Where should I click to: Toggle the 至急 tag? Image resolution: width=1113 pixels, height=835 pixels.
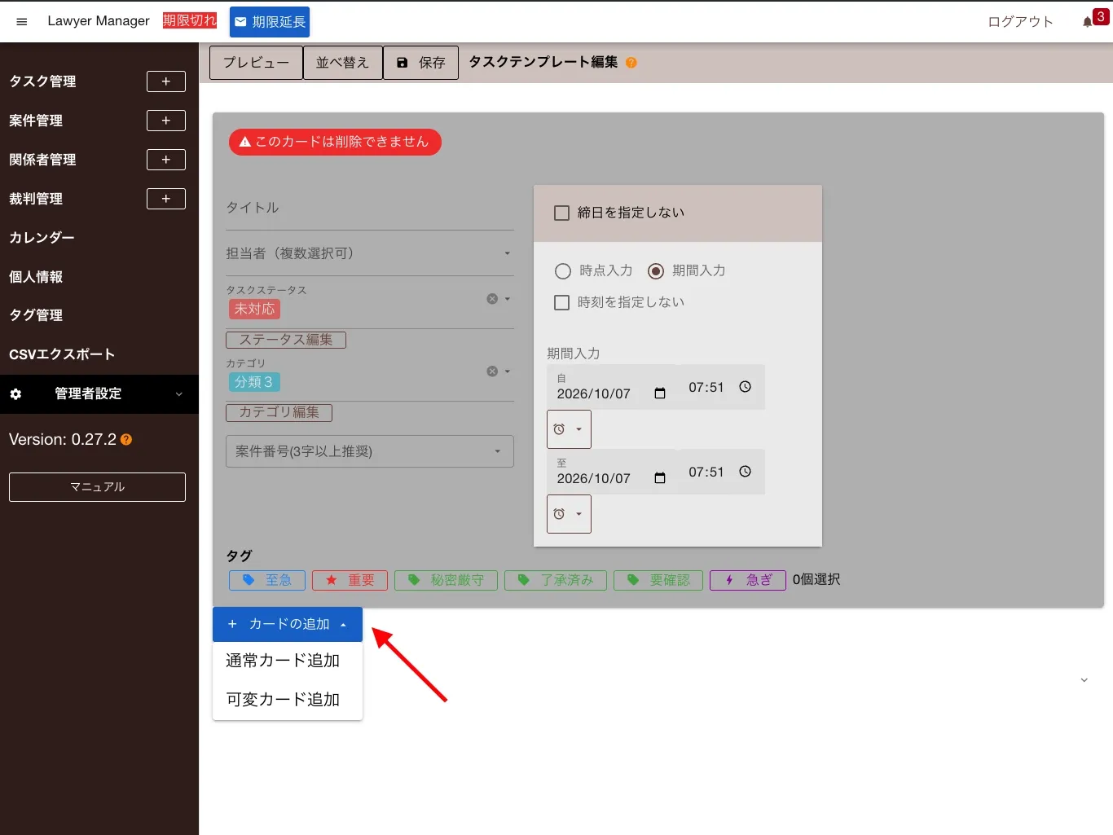[x=267, y=580]
